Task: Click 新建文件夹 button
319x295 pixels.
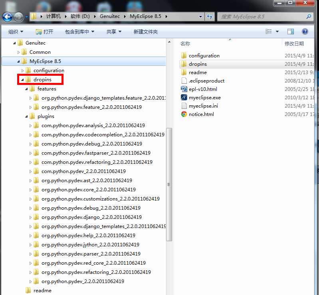Action: click(145, 31)
